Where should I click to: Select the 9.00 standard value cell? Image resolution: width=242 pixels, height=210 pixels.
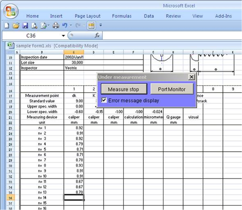[x=74, y=101]
